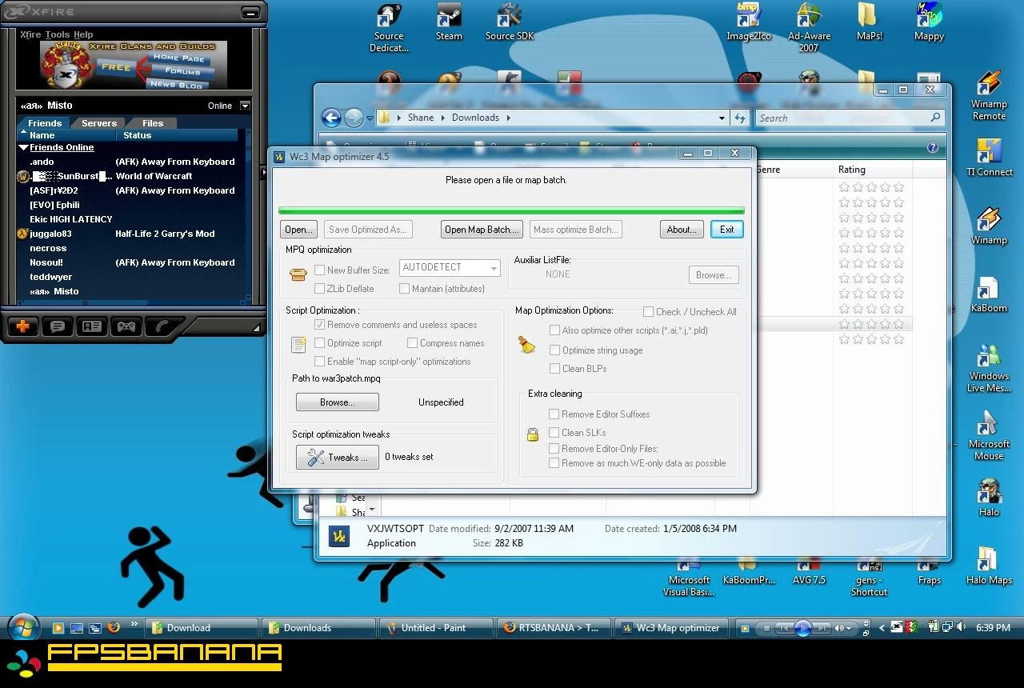1024x688 pixels.
Task: Click the Xfire phone voice chat icon
Action: click(x=162, y=326)
